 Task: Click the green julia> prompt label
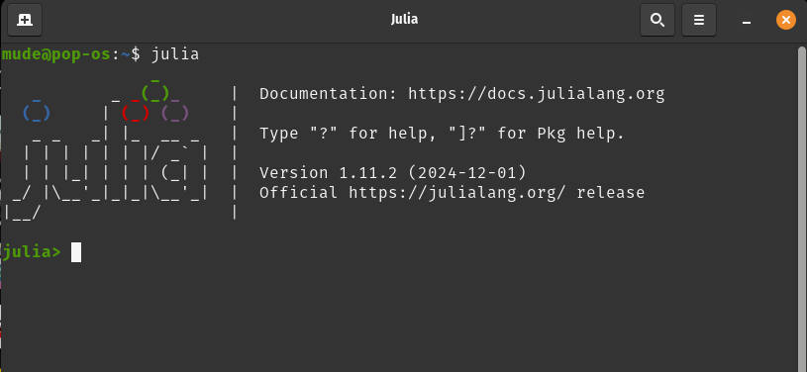pyautogui.click(x=32, y=252)
